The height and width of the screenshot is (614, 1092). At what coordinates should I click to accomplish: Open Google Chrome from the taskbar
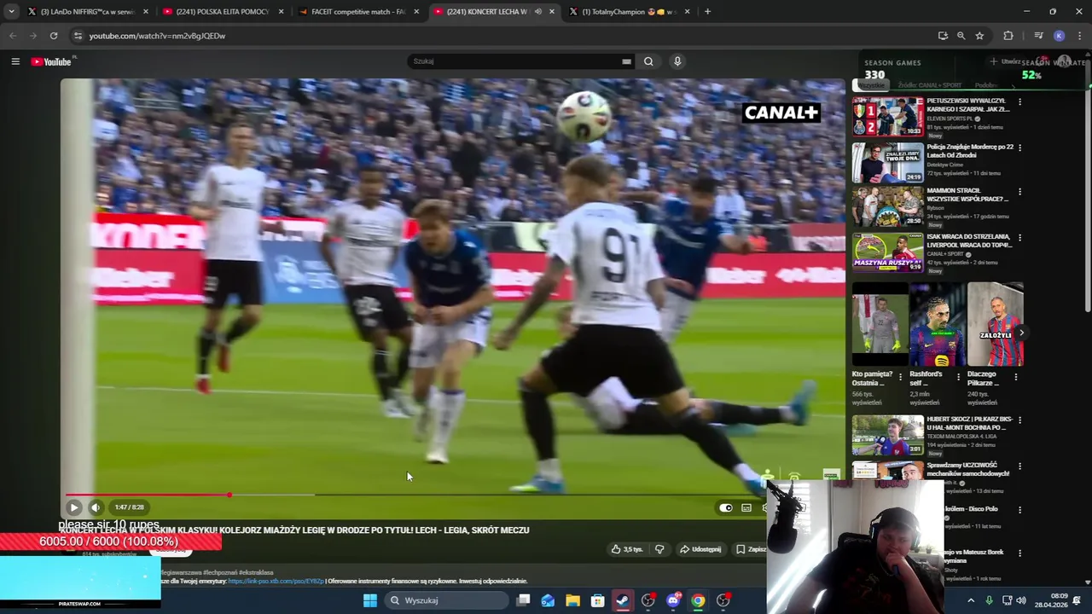click(x=698, y=600)
